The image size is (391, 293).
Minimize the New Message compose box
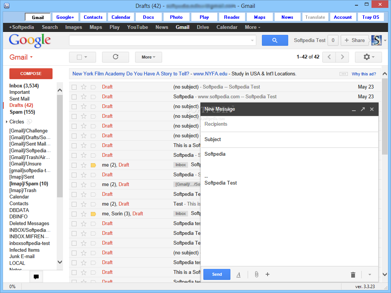353,109
